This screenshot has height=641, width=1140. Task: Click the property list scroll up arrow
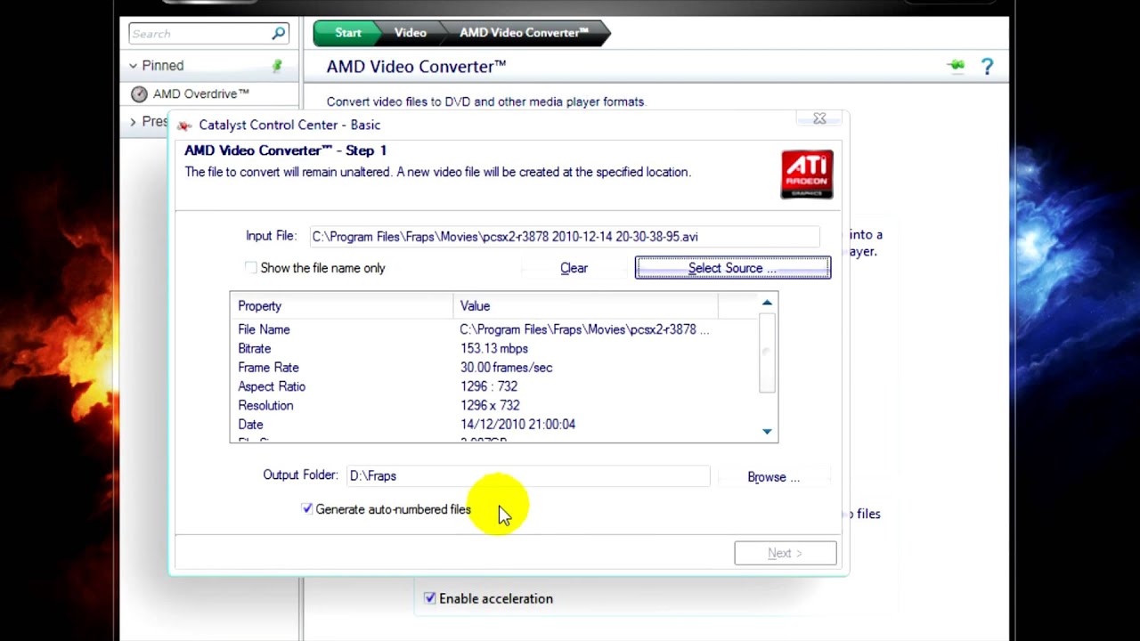pyautogui.click(x=767, y=304)
